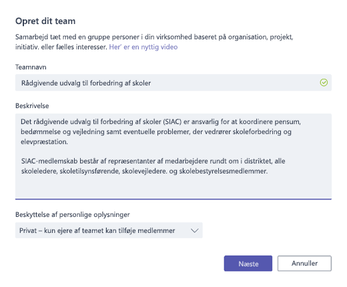This screenshot has height=287, width=347.
Task: Click the Næste button
Action: coord(248,264)
